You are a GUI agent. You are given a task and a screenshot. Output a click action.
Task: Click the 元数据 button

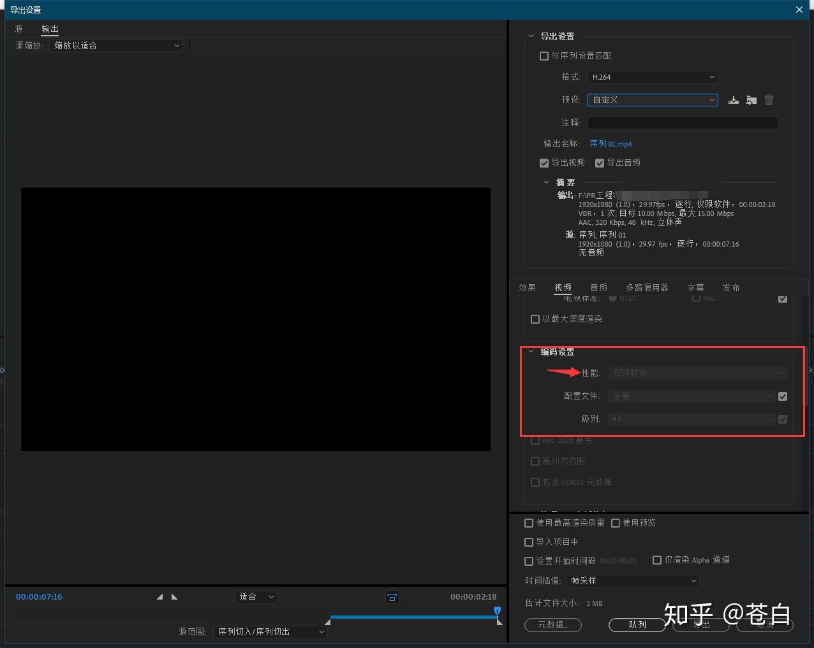coord(553,625)
